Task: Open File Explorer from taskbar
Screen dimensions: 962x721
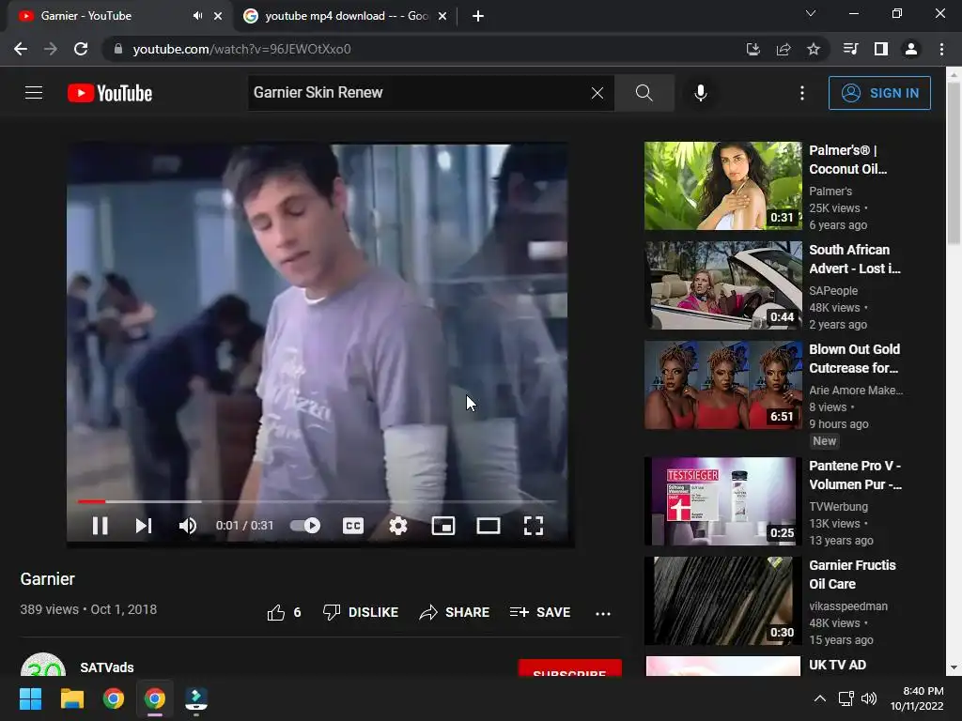Action: [x=71, y=698]
